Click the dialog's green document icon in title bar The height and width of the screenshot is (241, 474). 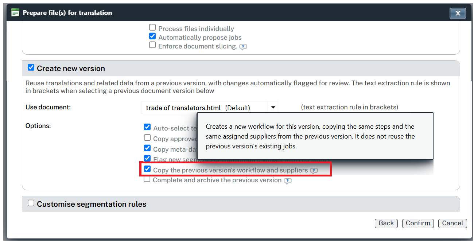[x=15, y=13]
